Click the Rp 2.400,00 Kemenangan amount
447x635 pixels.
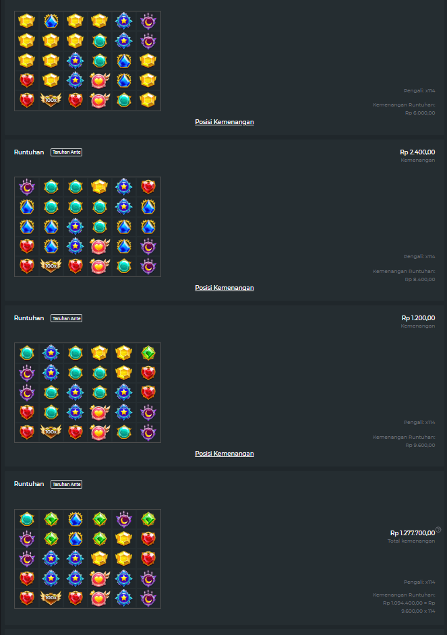pos(417,152)
